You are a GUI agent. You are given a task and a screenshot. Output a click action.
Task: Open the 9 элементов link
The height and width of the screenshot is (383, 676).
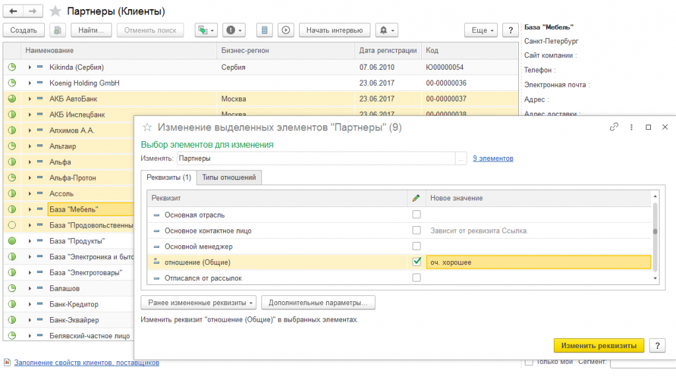492,158
